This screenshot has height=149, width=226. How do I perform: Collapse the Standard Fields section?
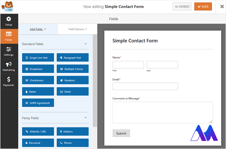coord(86,44)
